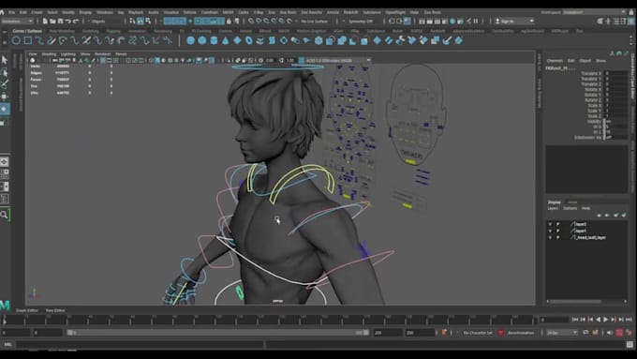Toggle visibility V of layer1
Viewport: 637px width, 359px height.
550,231
